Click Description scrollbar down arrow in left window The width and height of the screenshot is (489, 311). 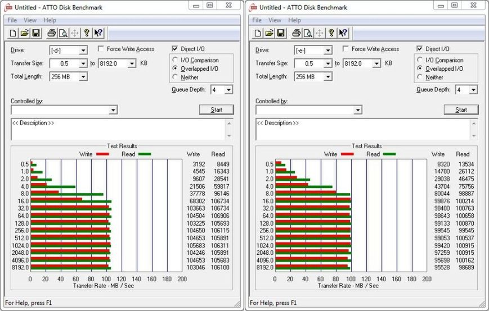click(x=230, y=136)
